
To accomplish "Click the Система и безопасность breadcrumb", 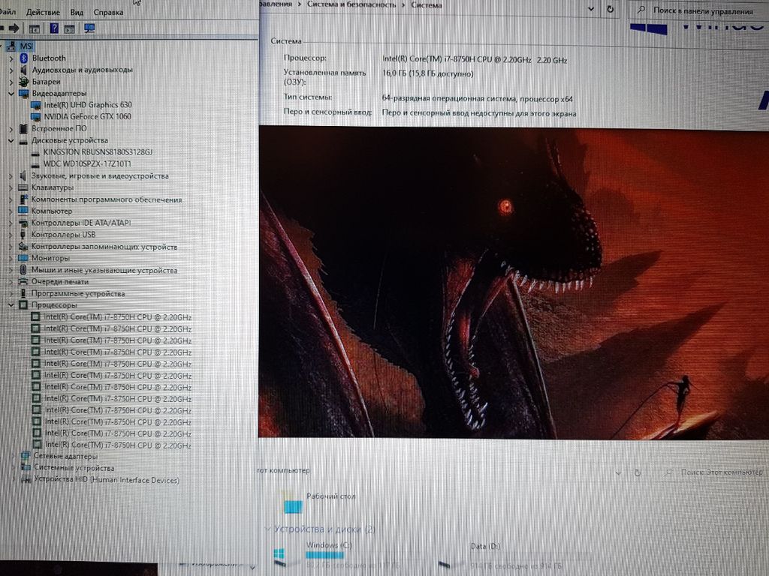I will coord(351,4).
